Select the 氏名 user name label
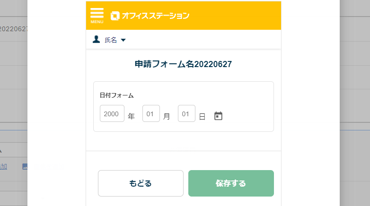The width and height of the screenshot is (370, 206). coord(111,40)
